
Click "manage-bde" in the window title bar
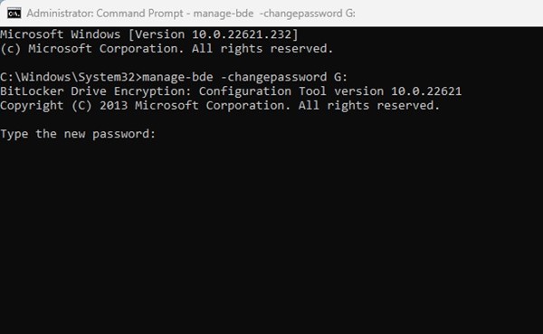coord(223,14)
